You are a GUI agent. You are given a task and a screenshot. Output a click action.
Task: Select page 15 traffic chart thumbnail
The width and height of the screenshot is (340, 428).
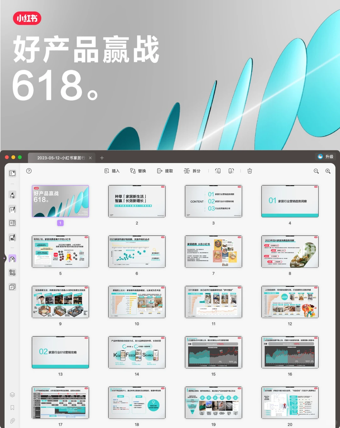pos(213,352)
